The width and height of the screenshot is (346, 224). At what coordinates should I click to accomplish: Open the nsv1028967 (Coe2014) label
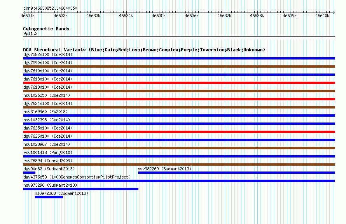(x=47, y=144)
